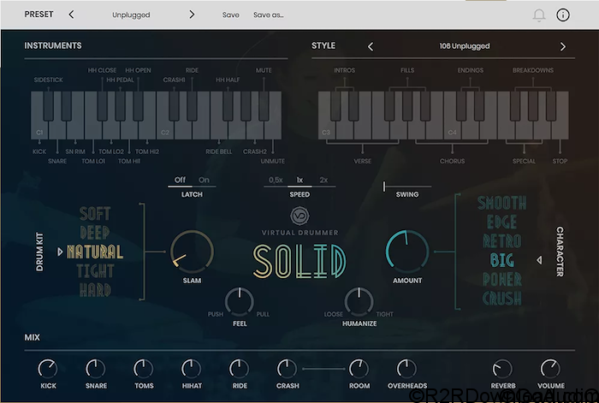Select next style with right chevron

click(x=563, y=46)
